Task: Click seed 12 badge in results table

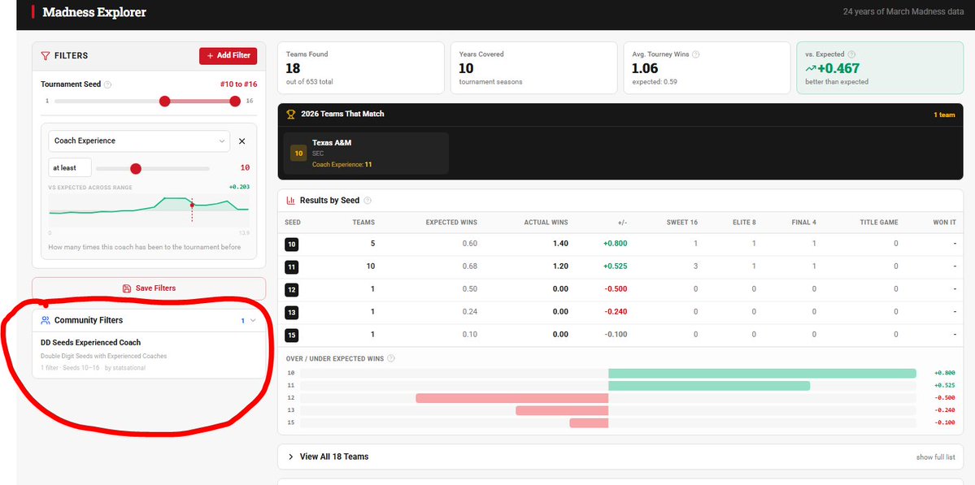Action: click(292, 290)
